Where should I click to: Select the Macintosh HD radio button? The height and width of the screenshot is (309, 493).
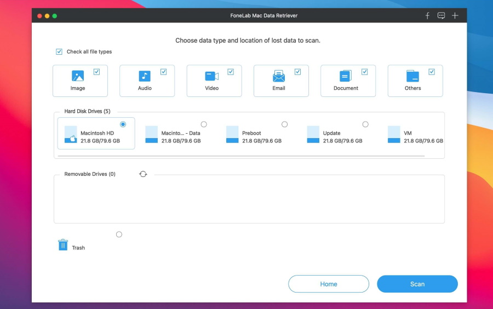tap(123, 124)
